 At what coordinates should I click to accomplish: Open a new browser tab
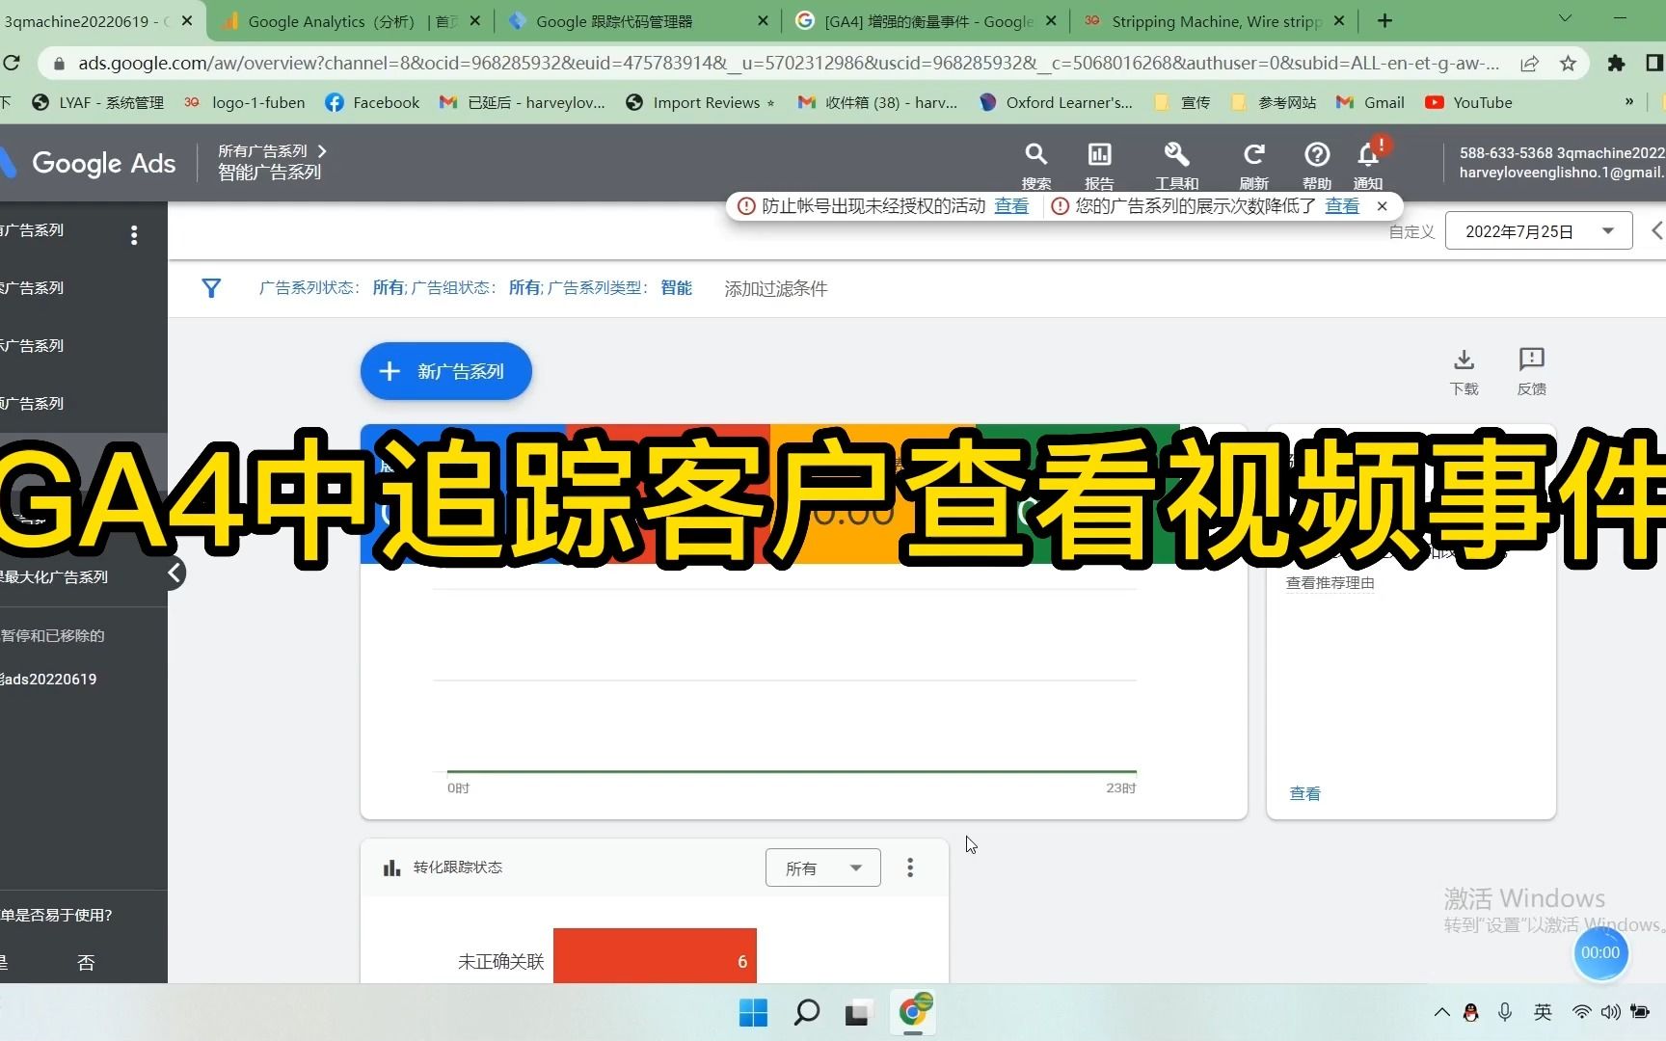pos(1384,20)
